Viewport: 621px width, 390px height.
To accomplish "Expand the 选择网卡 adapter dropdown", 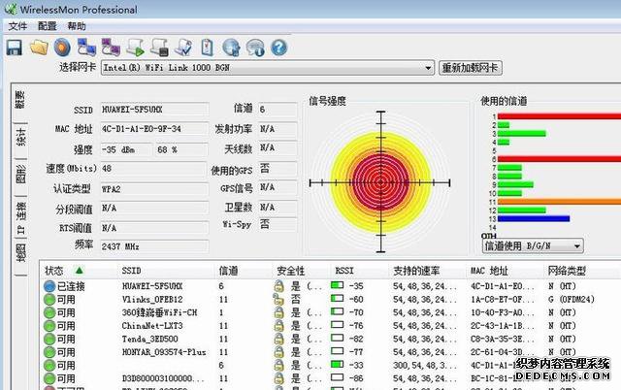I will tap(428, 68).
